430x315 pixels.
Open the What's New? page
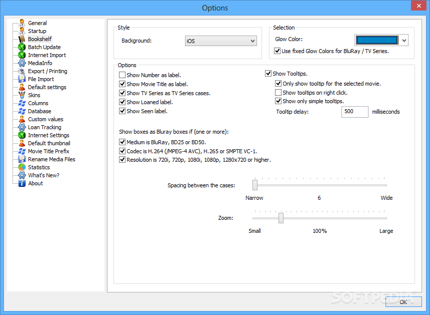(43, 175)
